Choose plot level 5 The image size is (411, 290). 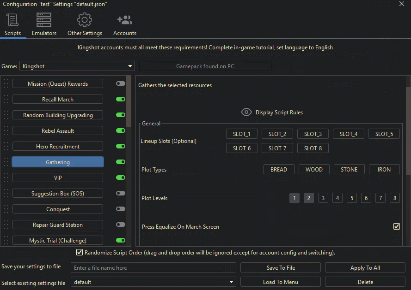point(352,198)
